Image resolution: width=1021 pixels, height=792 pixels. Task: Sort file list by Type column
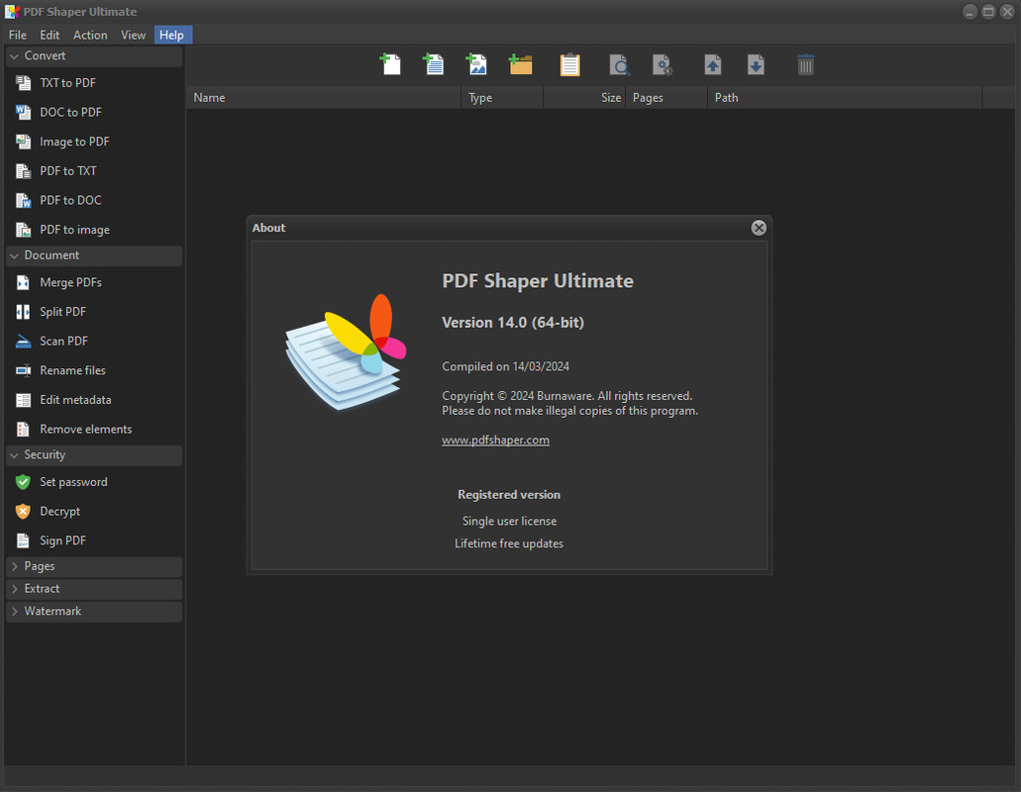[502, 98]
